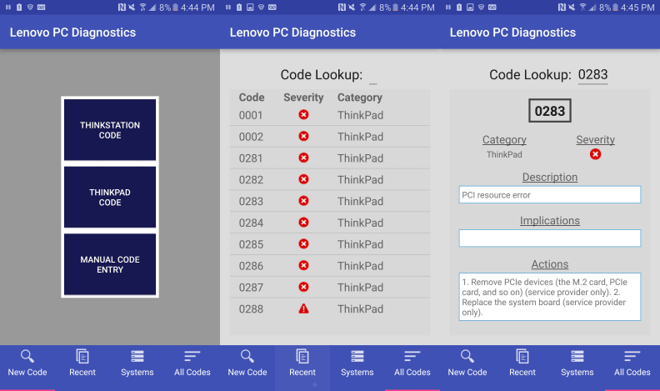Select code 0286 in the list
Screen dimensions: 660x391
(330, 266)
